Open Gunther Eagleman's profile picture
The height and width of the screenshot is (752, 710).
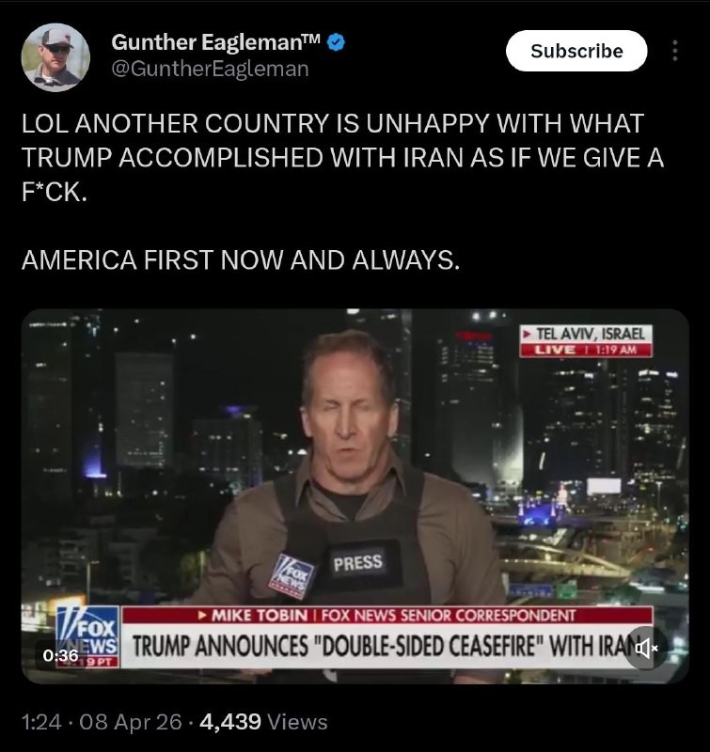(x=55, y=57)
